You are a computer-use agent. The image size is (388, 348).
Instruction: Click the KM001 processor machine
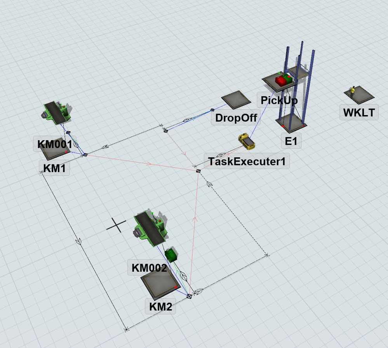coord(56,113)
